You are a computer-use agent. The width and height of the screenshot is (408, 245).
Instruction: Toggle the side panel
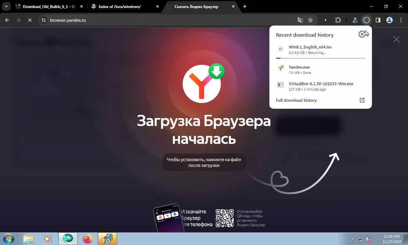pyautogui.click(x=378, y=20)
